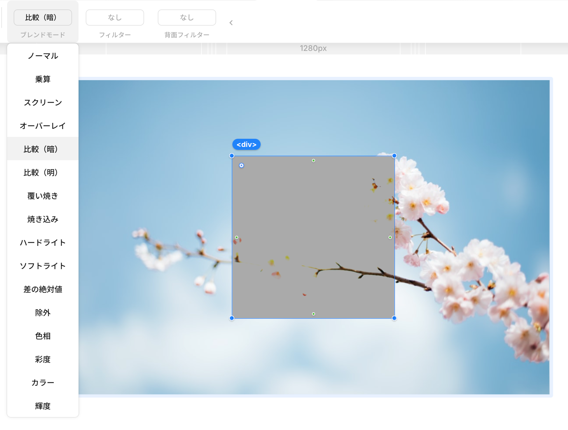Click the <div> element label badge
The image size is (568, 430).
[246, 145]
